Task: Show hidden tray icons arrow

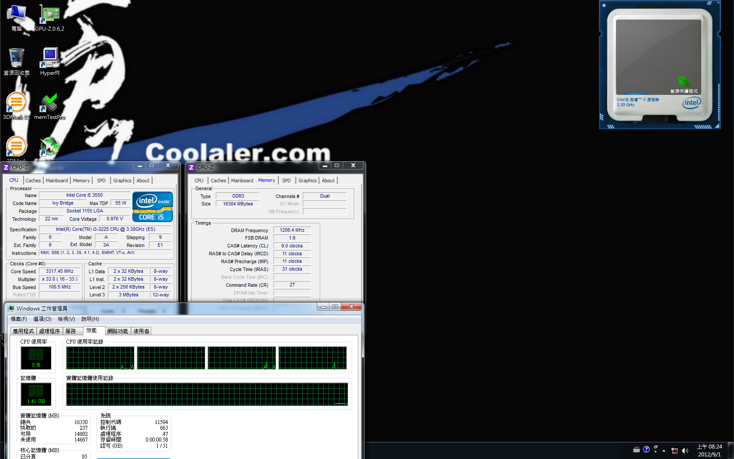Action: pos(664,450)
